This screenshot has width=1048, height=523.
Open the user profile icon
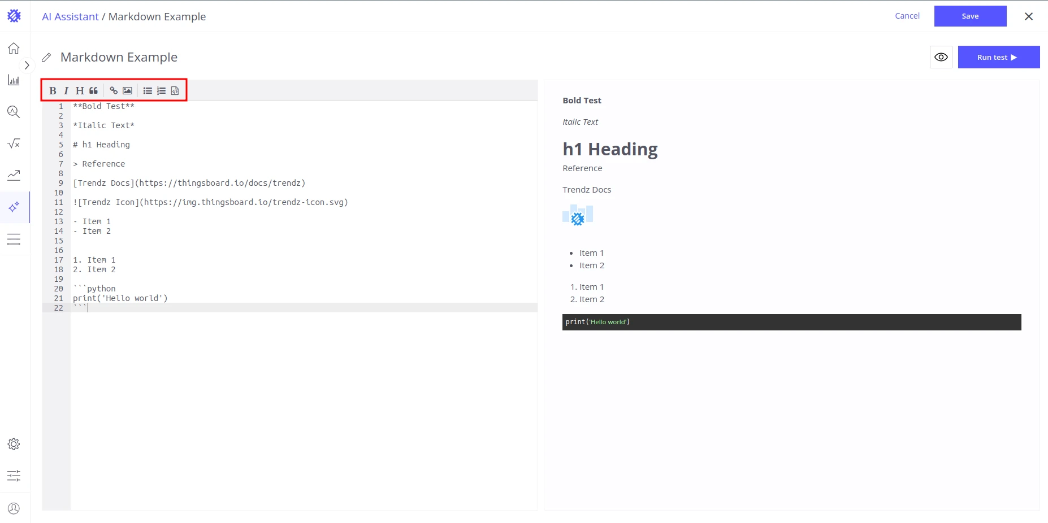click(14, 508)
